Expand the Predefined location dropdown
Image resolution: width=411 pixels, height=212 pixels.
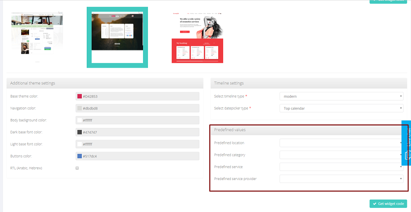[x=341, y=143]
